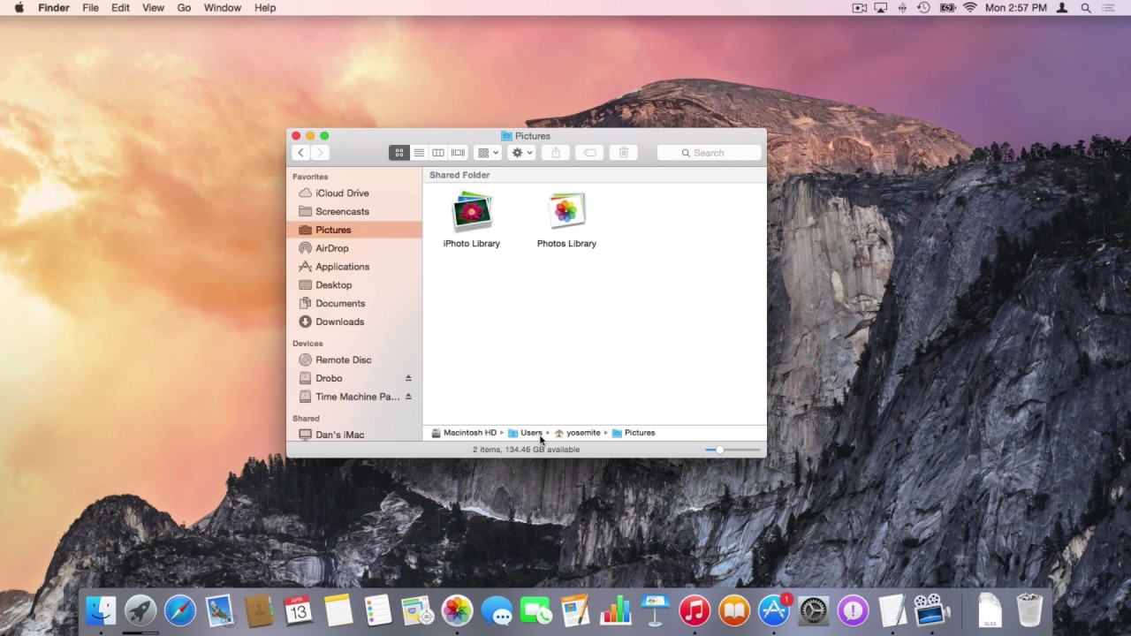Open Downloads from the sidebar
The image size is (1131, 636).
353,322
